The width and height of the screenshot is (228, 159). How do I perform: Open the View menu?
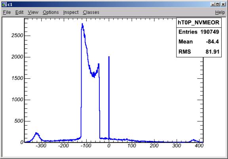pos(33,12)
